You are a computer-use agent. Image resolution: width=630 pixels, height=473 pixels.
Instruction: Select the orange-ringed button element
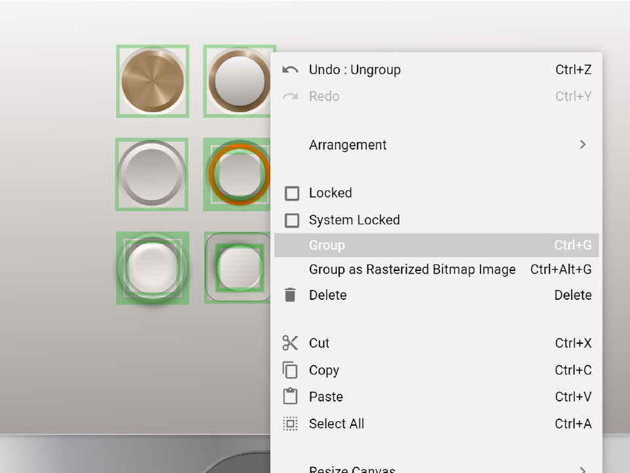239,175
